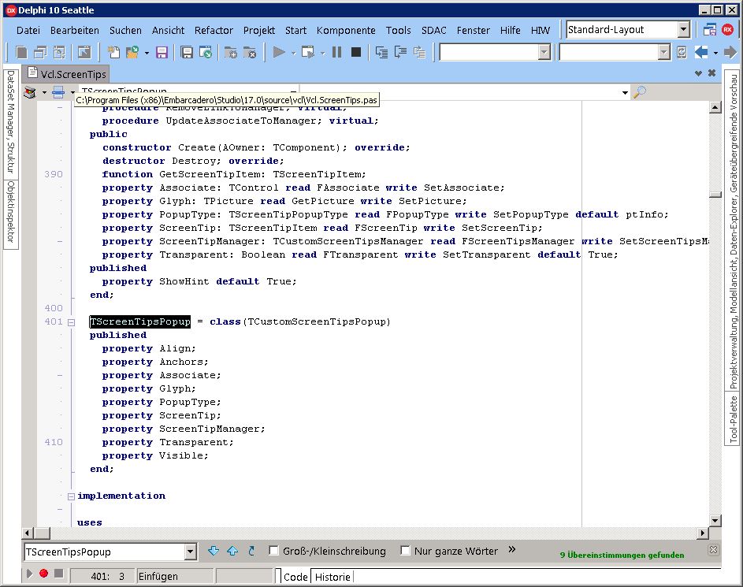Open the Refactor menu
Image resolution: width=743 pixels, height=587 pixels.
(214, 30)
